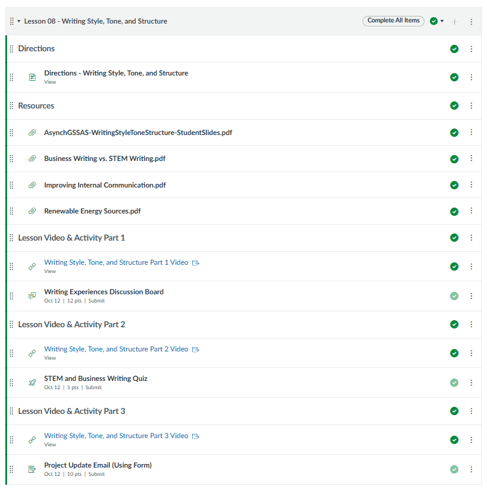487x490 pixels.
Task: Click drag handle beside Directions header
Action: click(12, 49)
